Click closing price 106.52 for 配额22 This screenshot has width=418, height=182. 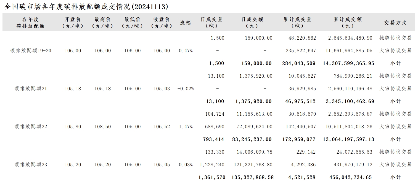[x=162, y=127]
